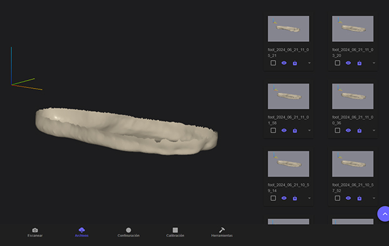Tick checkbox for foot_2024_06_21_11_03_20
The width and height of the screenshot is (389, 246).
click(x=338, y=63)
